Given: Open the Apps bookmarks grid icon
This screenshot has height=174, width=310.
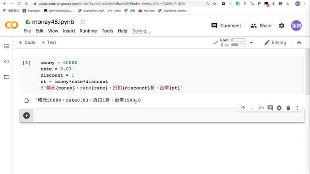Looking at the screenshot, I should [x=5, y=11].
